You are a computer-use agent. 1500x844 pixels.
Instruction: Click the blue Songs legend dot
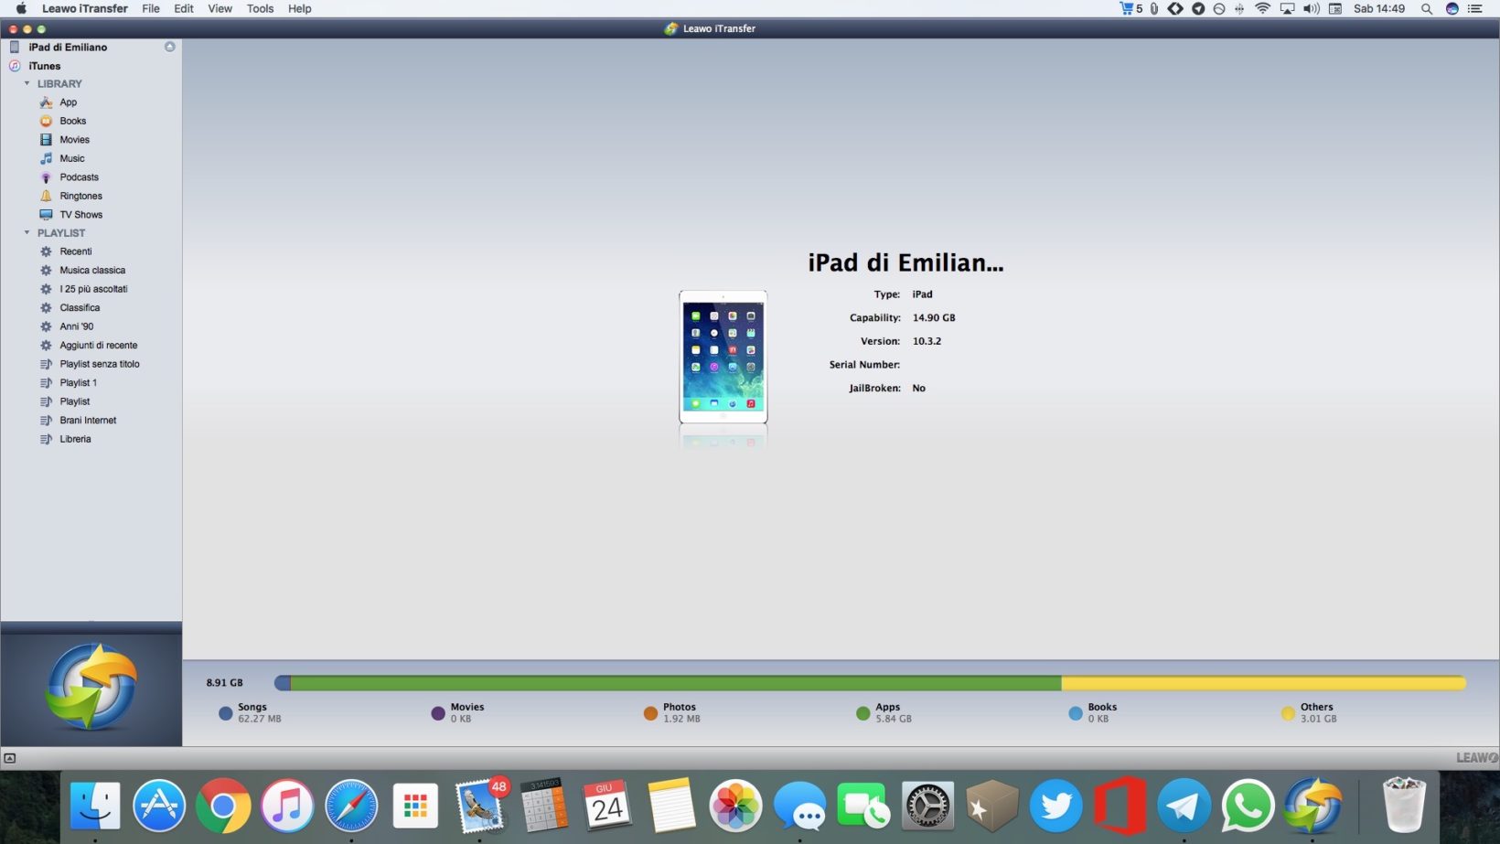click(225, 713)
